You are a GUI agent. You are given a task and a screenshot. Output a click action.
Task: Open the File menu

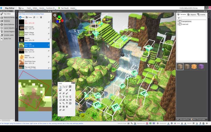[x=29, y=8]
